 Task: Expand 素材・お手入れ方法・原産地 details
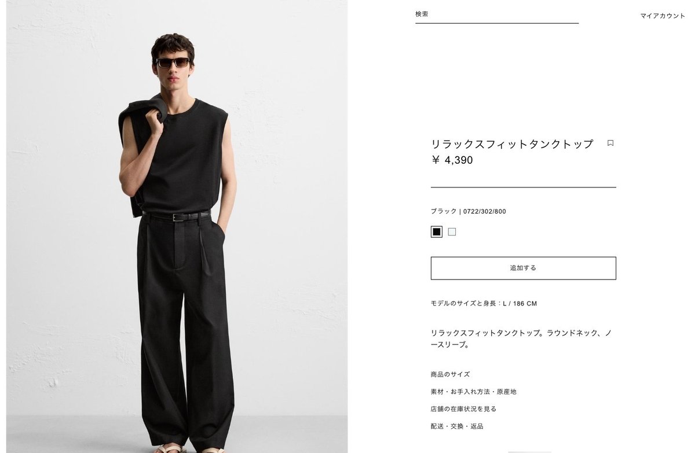click(x=473, y=392)
